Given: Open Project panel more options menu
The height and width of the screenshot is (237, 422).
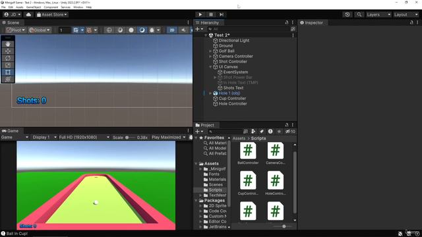Looking at the screenshot, I should point(293,125).
